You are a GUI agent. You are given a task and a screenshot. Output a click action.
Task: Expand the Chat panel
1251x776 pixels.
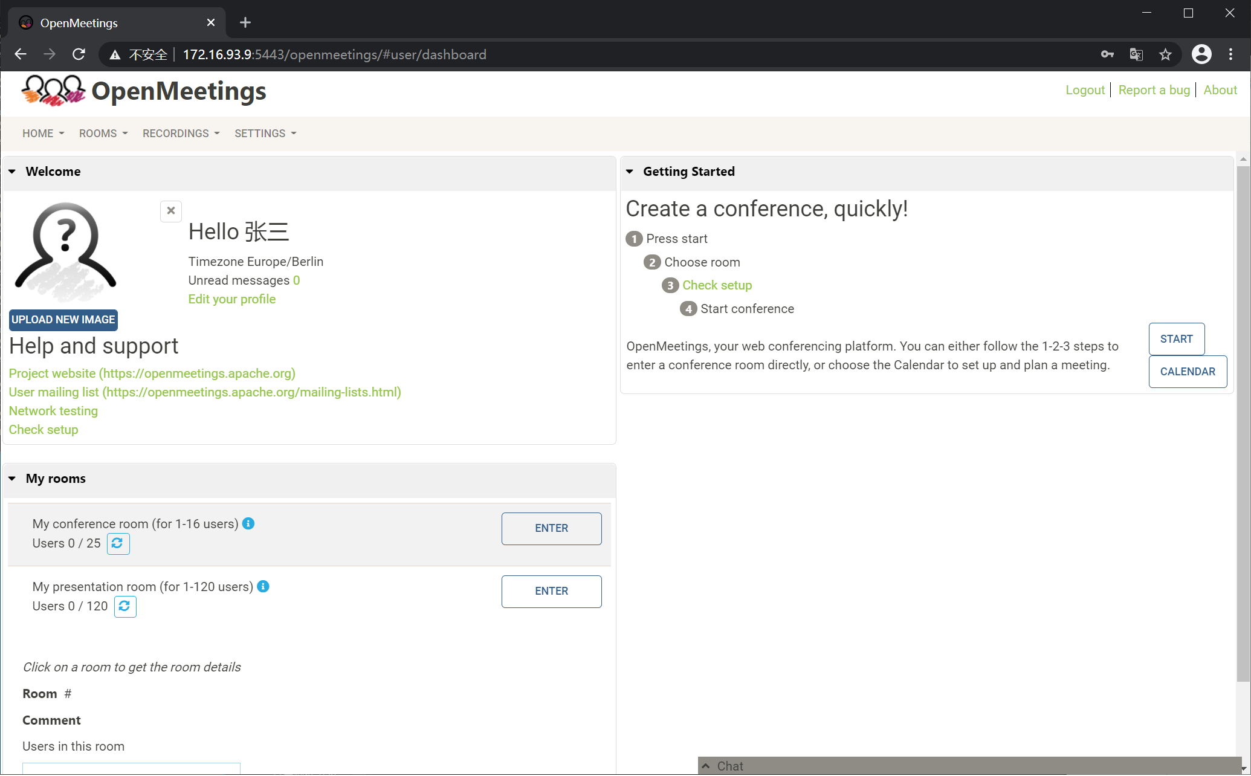click(706, 766)
